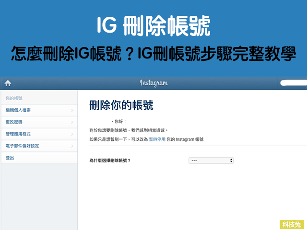Select 登出 to log out

pyautogui.click(x=39, y=158)
